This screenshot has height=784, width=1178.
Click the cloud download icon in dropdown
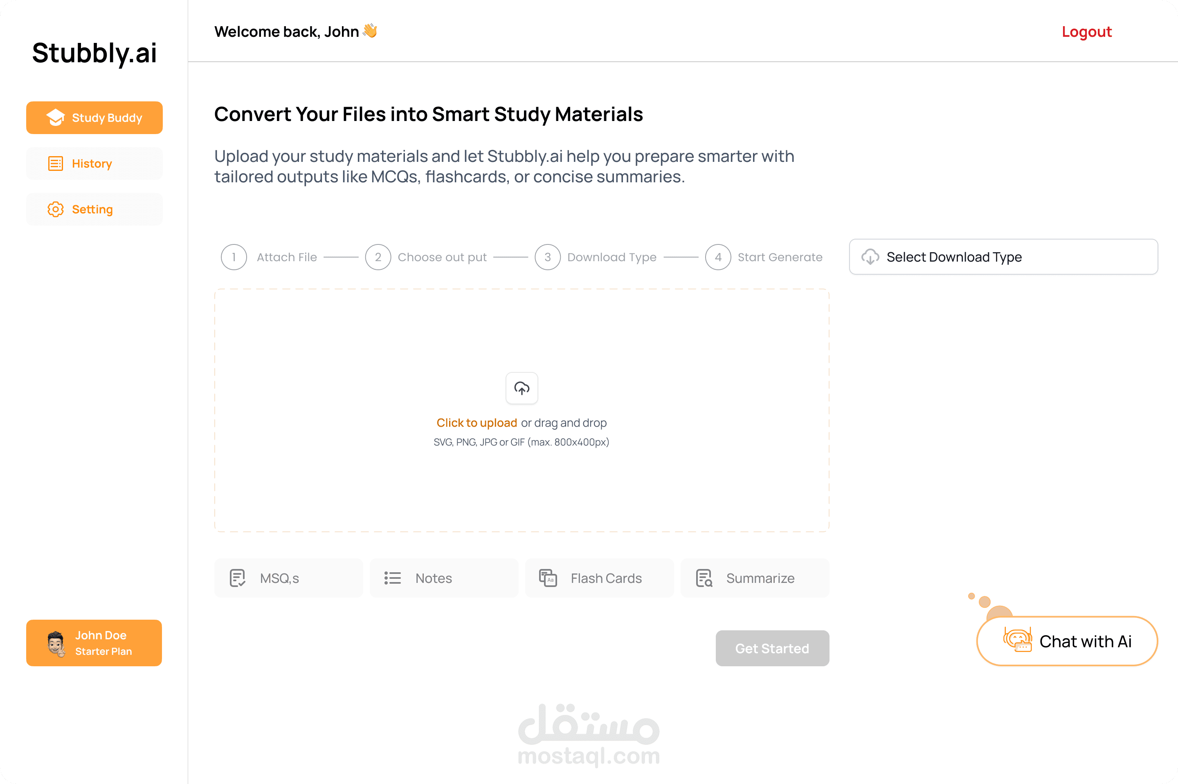coord(870,257)
